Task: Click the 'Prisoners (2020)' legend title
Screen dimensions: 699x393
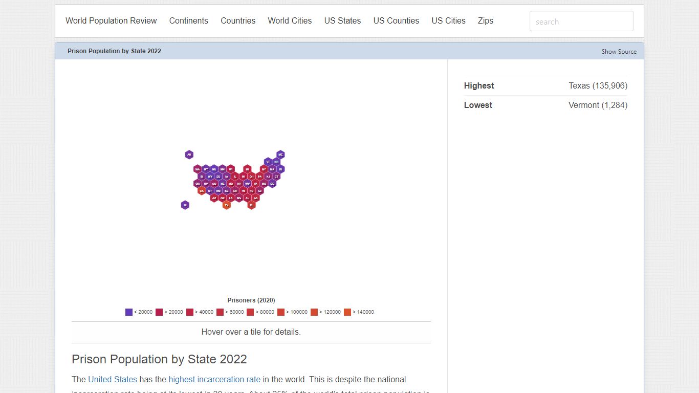Action: (251, 300)
